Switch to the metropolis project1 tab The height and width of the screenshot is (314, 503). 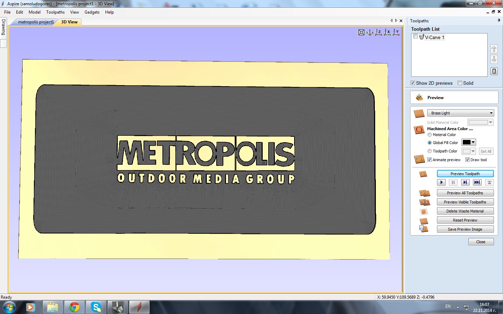click(36, 22)
